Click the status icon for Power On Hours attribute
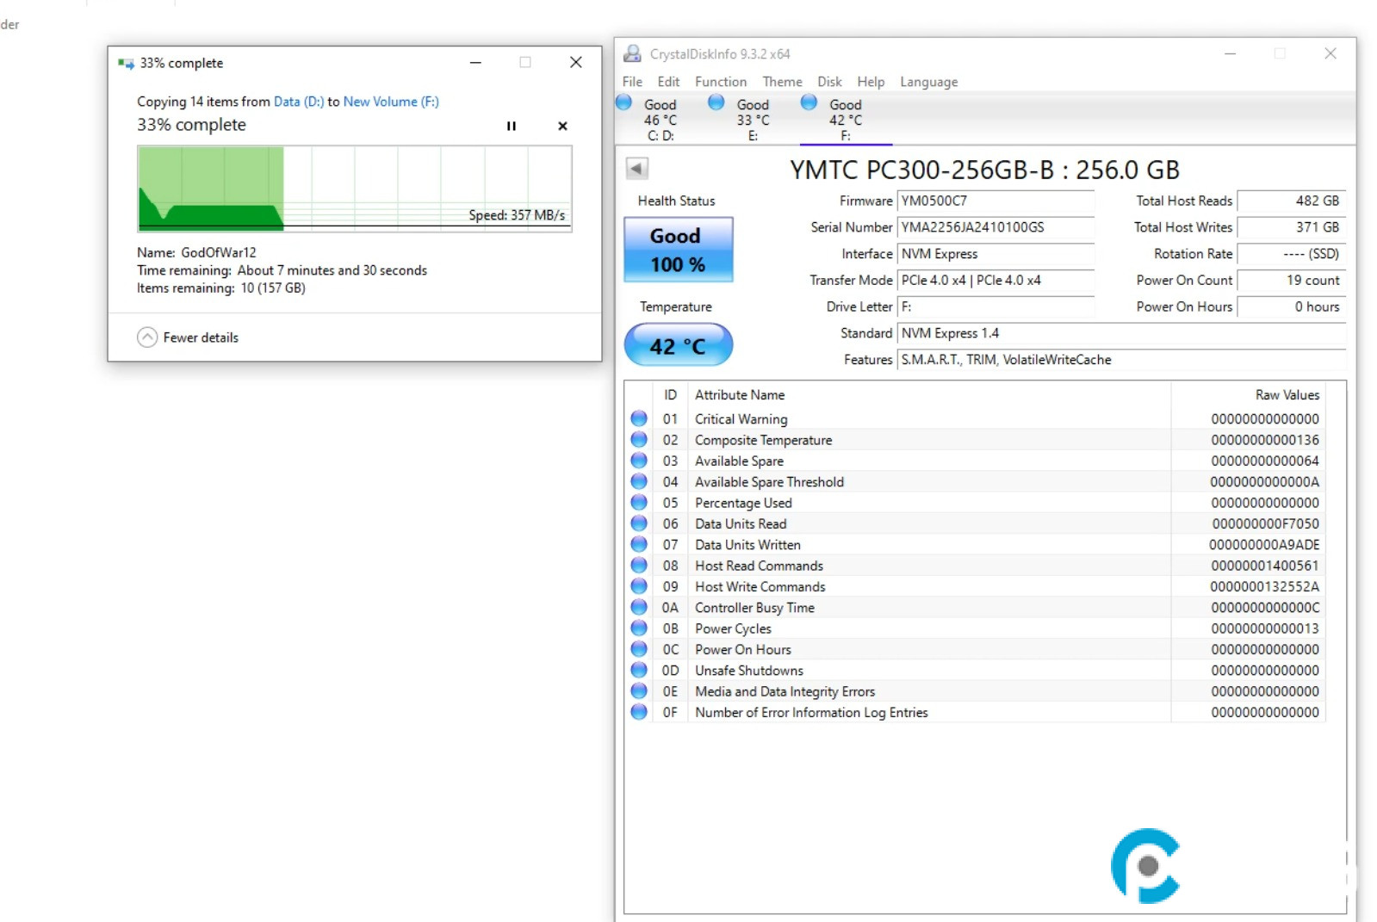Screen dimensions: 1377x922 pyautogui.click(x=639, y=649)
